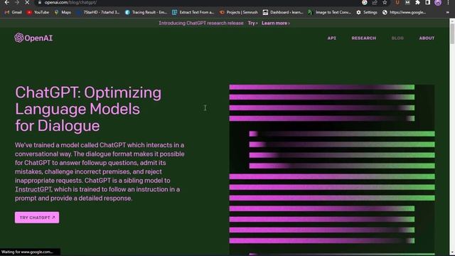Toggle the side panel icon
This screenshot has height=256, width=455.
[x=428, y=3]
